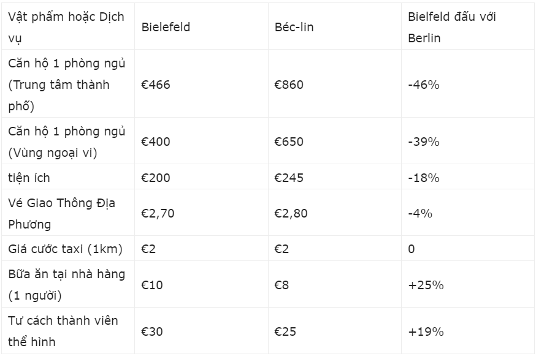
Task: Click the -46% cell
Action: (468, 84)
